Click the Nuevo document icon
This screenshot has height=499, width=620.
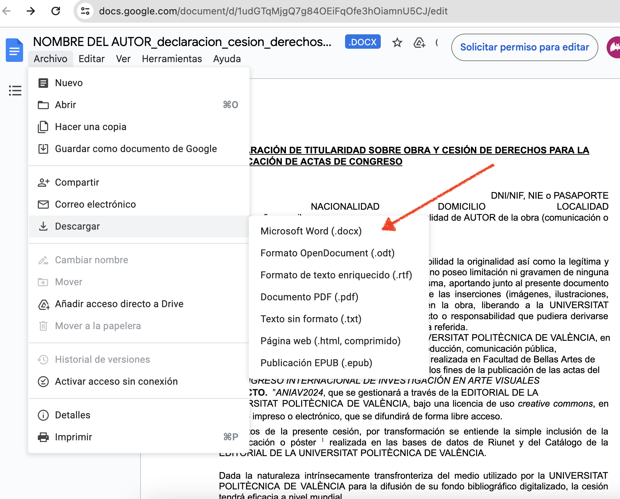point(43,83)
